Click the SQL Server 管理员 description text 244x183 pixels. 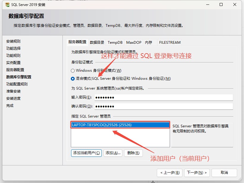pyautogui.click(x=201, y=129)
